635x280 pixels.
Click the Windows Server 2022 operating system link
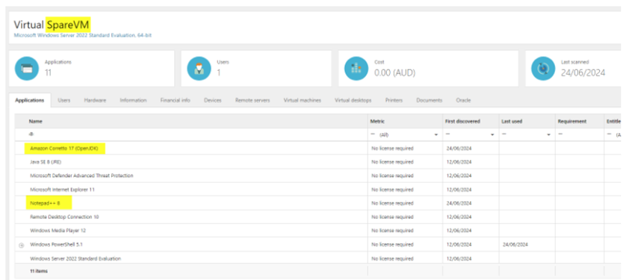[83, 36]
